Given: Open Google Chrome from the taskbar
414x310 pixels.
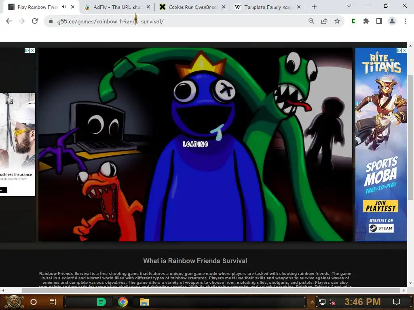Looking at the screenshot, I should pyautogui.click(x=123, y=302).
